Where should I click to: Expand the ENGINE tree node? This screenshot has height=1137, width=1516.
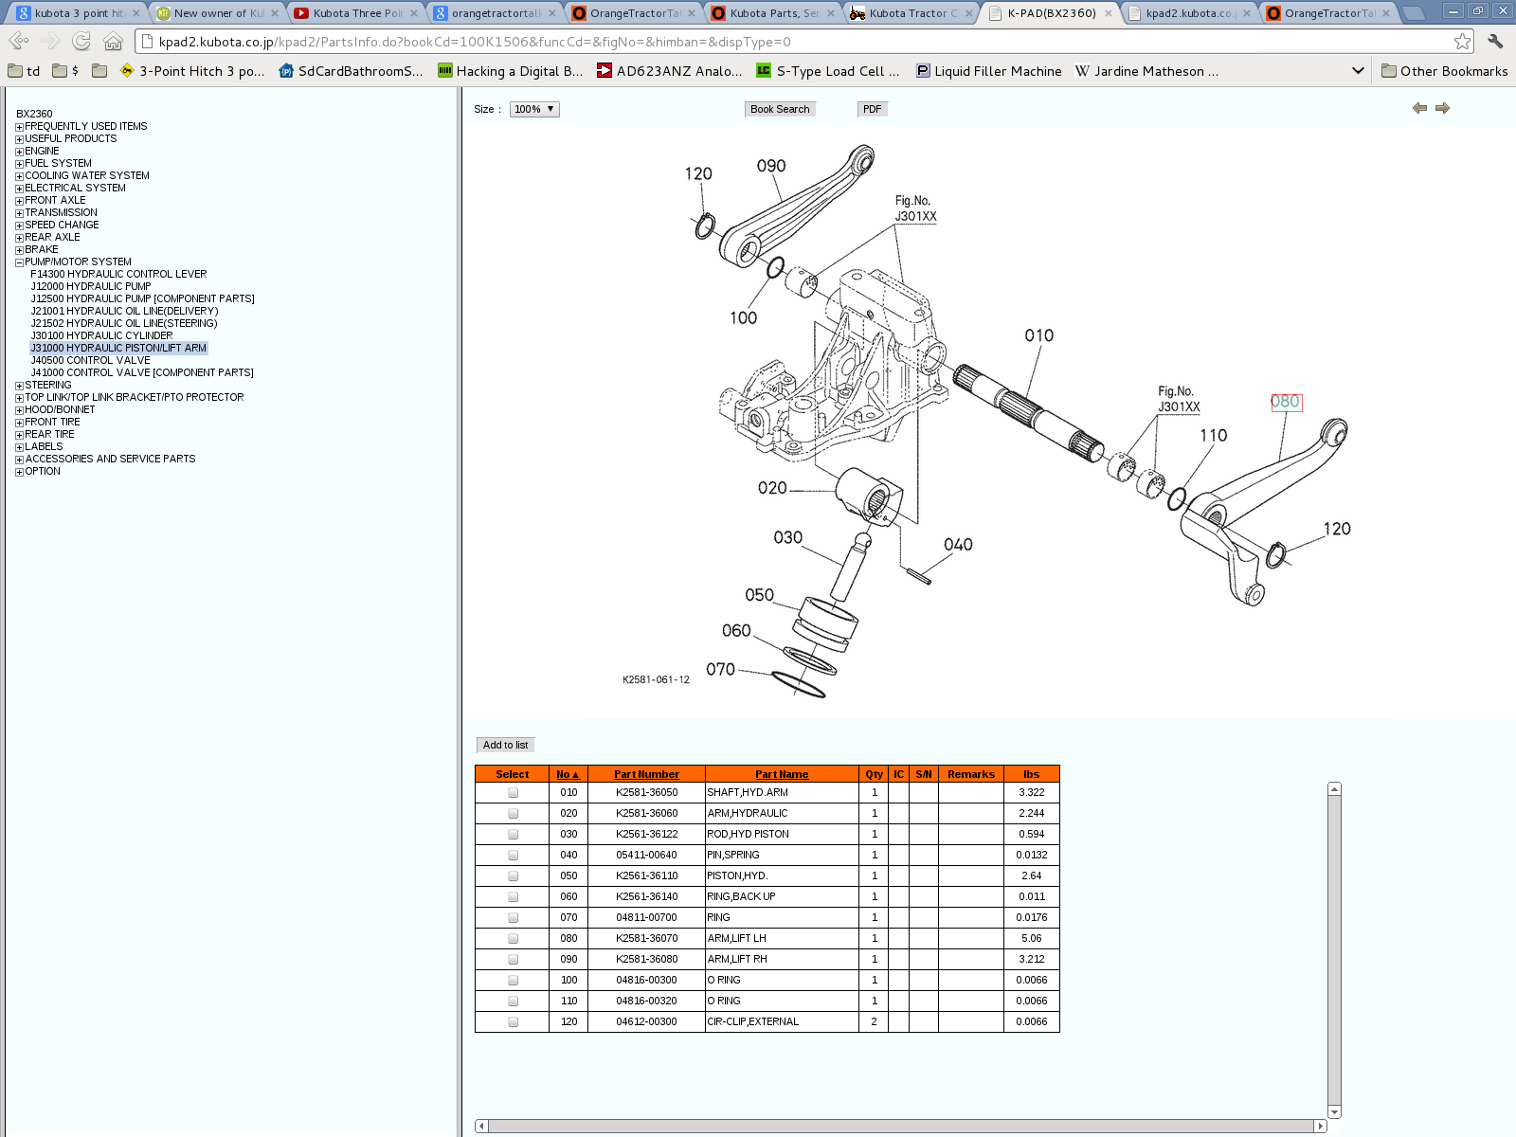click(x=19, y=152)
